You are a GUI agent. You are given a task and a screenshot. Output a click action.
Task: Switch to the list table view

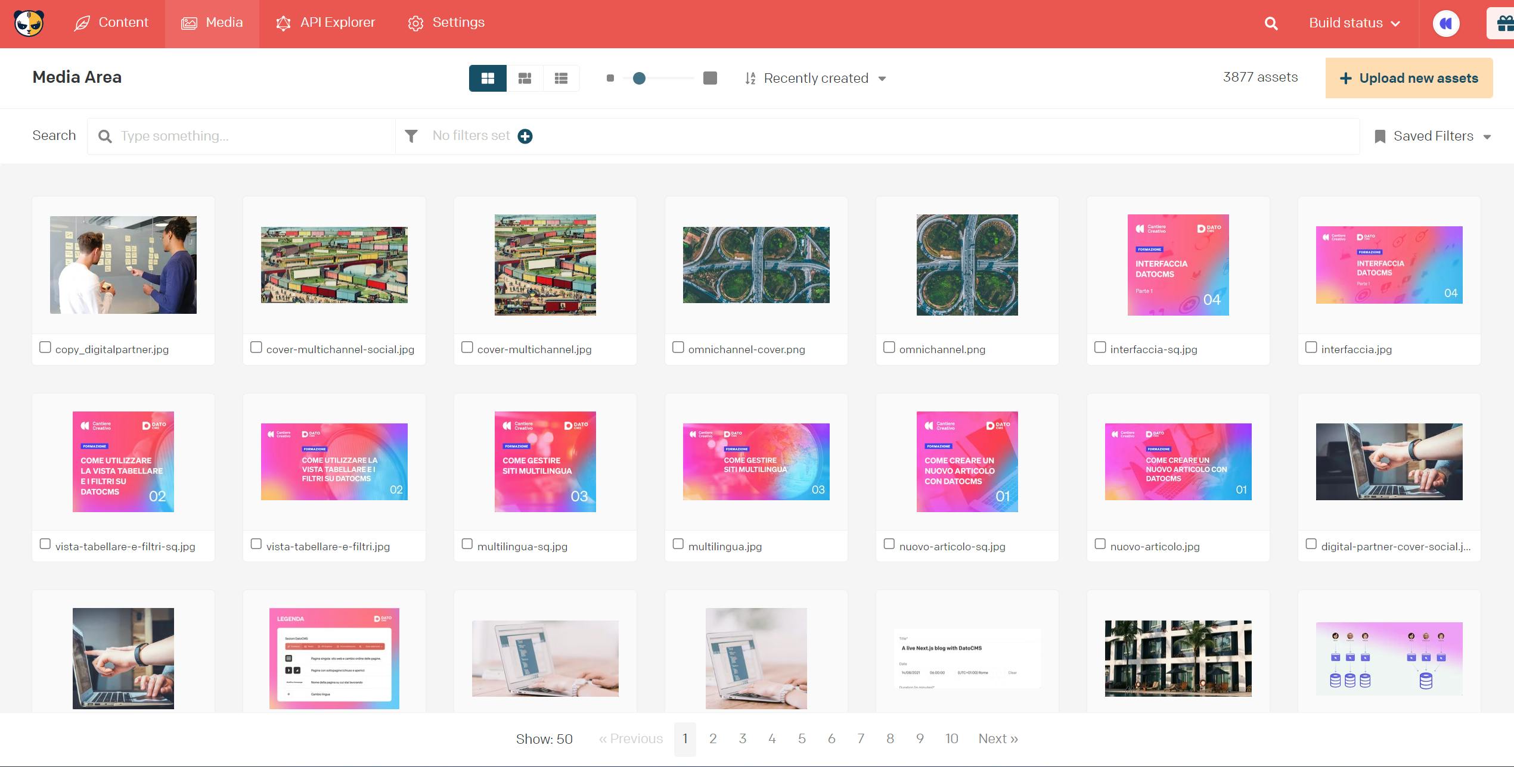pos(561,78)
